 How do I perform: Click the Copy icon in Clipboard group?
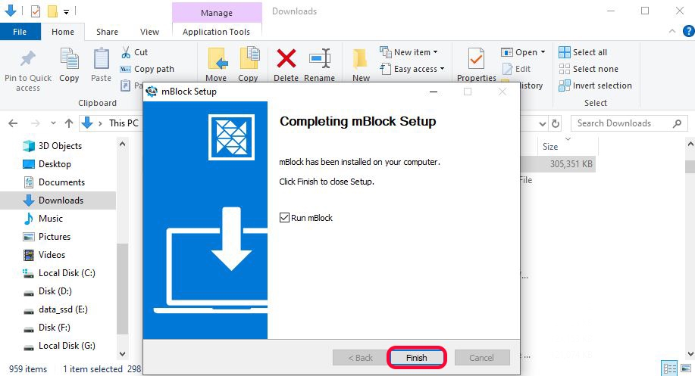69,60
